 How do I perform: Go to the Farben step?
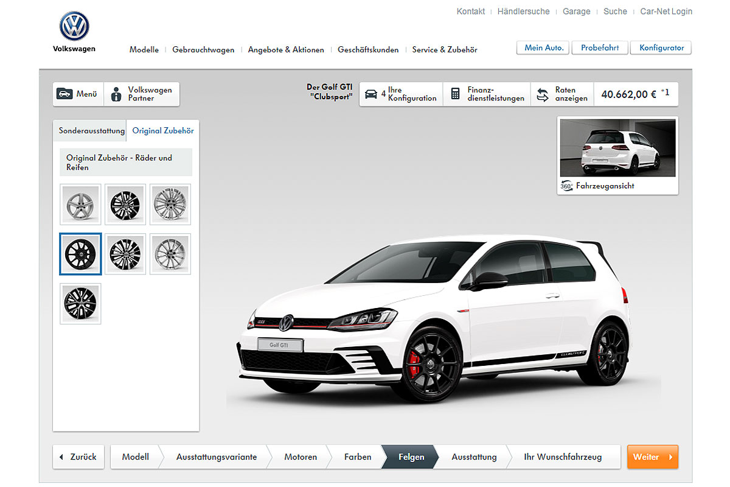pos(357,457)
